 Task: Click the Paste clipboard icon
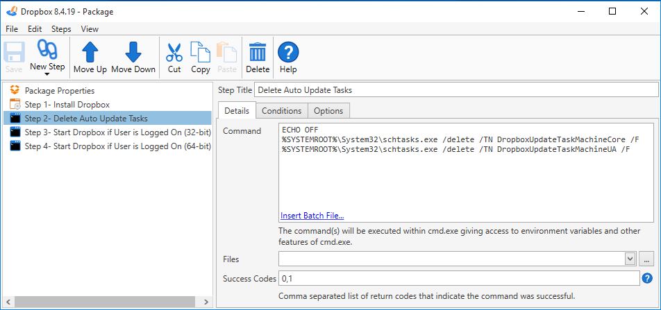227,52
